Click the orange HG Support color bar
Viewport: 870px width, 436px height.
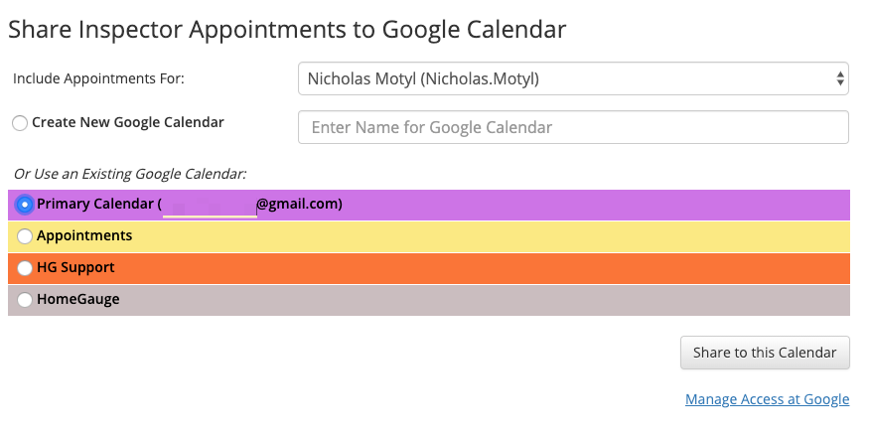coord(497,268)
